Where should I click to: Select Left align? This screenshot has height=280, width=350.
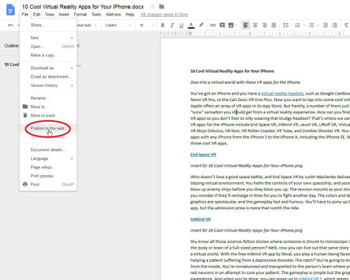tap(246, 25)
